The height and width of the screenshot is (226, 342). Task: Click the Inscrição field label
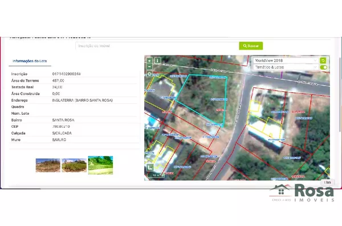click(19, 74)
